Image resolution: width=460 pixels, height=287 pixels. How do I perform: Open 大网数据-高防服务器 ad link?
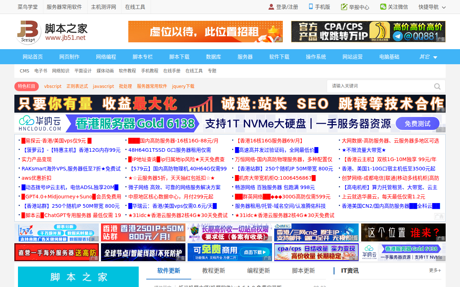tap(390, 141)
